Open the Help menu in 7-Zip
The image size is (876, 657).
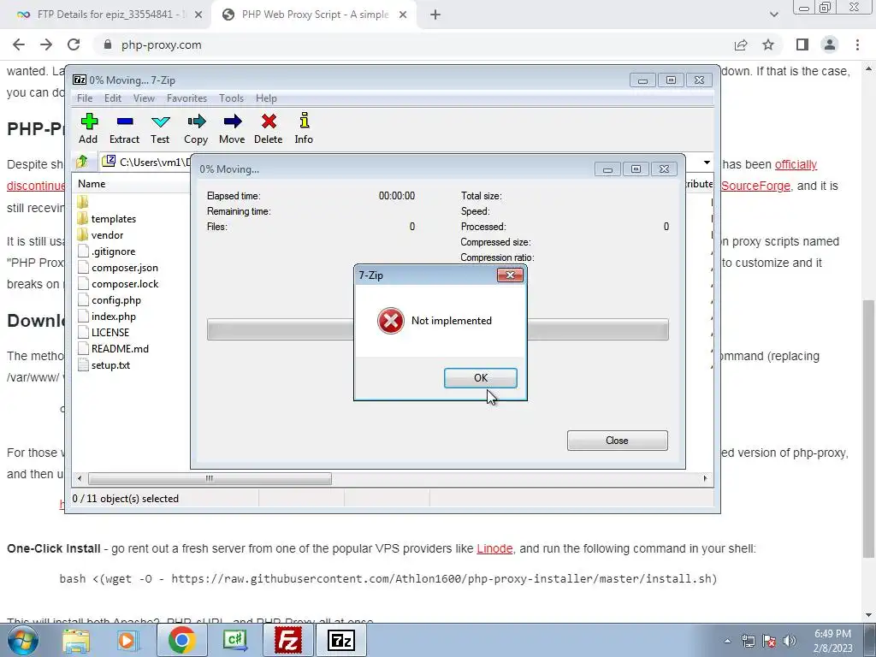click(x=267, y=98)
